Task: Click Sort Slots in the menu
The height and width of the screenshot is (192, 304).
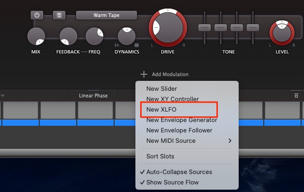Action: (x=160, y=157)
